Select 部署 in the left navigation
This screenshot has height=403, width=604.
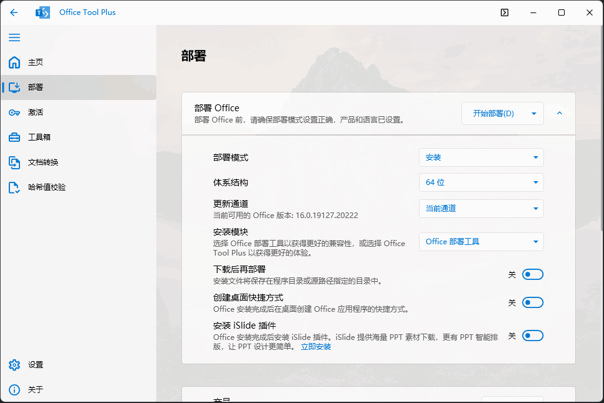(x=36, y=87)
